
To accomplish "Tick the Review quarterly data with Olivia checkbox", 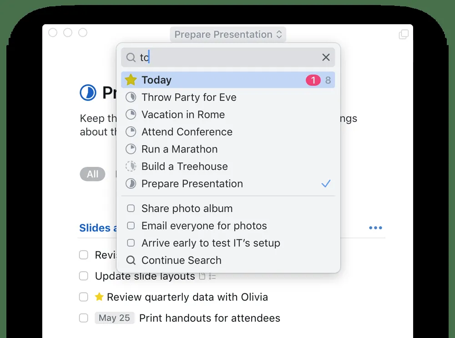I will pyautogui.click(x=84, y=297).
